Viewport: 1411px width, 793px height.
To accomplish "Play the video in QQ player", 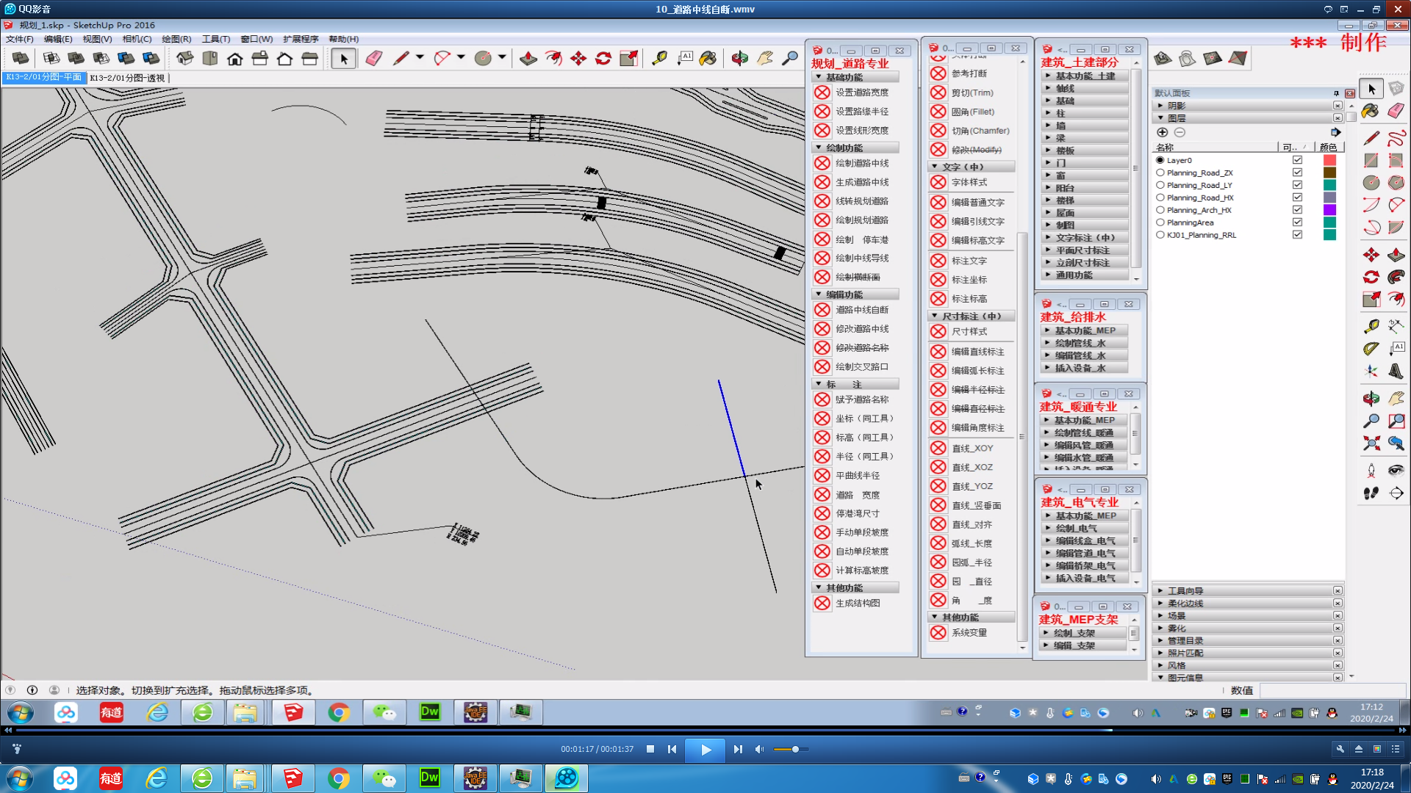I will 705,750.
